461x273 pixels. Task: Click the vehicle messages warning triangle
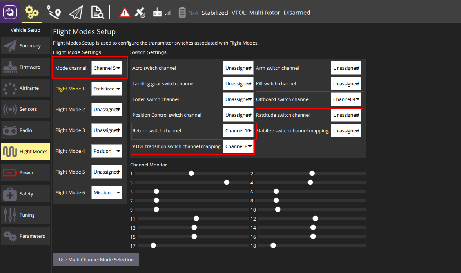click(x=125, y=13)
